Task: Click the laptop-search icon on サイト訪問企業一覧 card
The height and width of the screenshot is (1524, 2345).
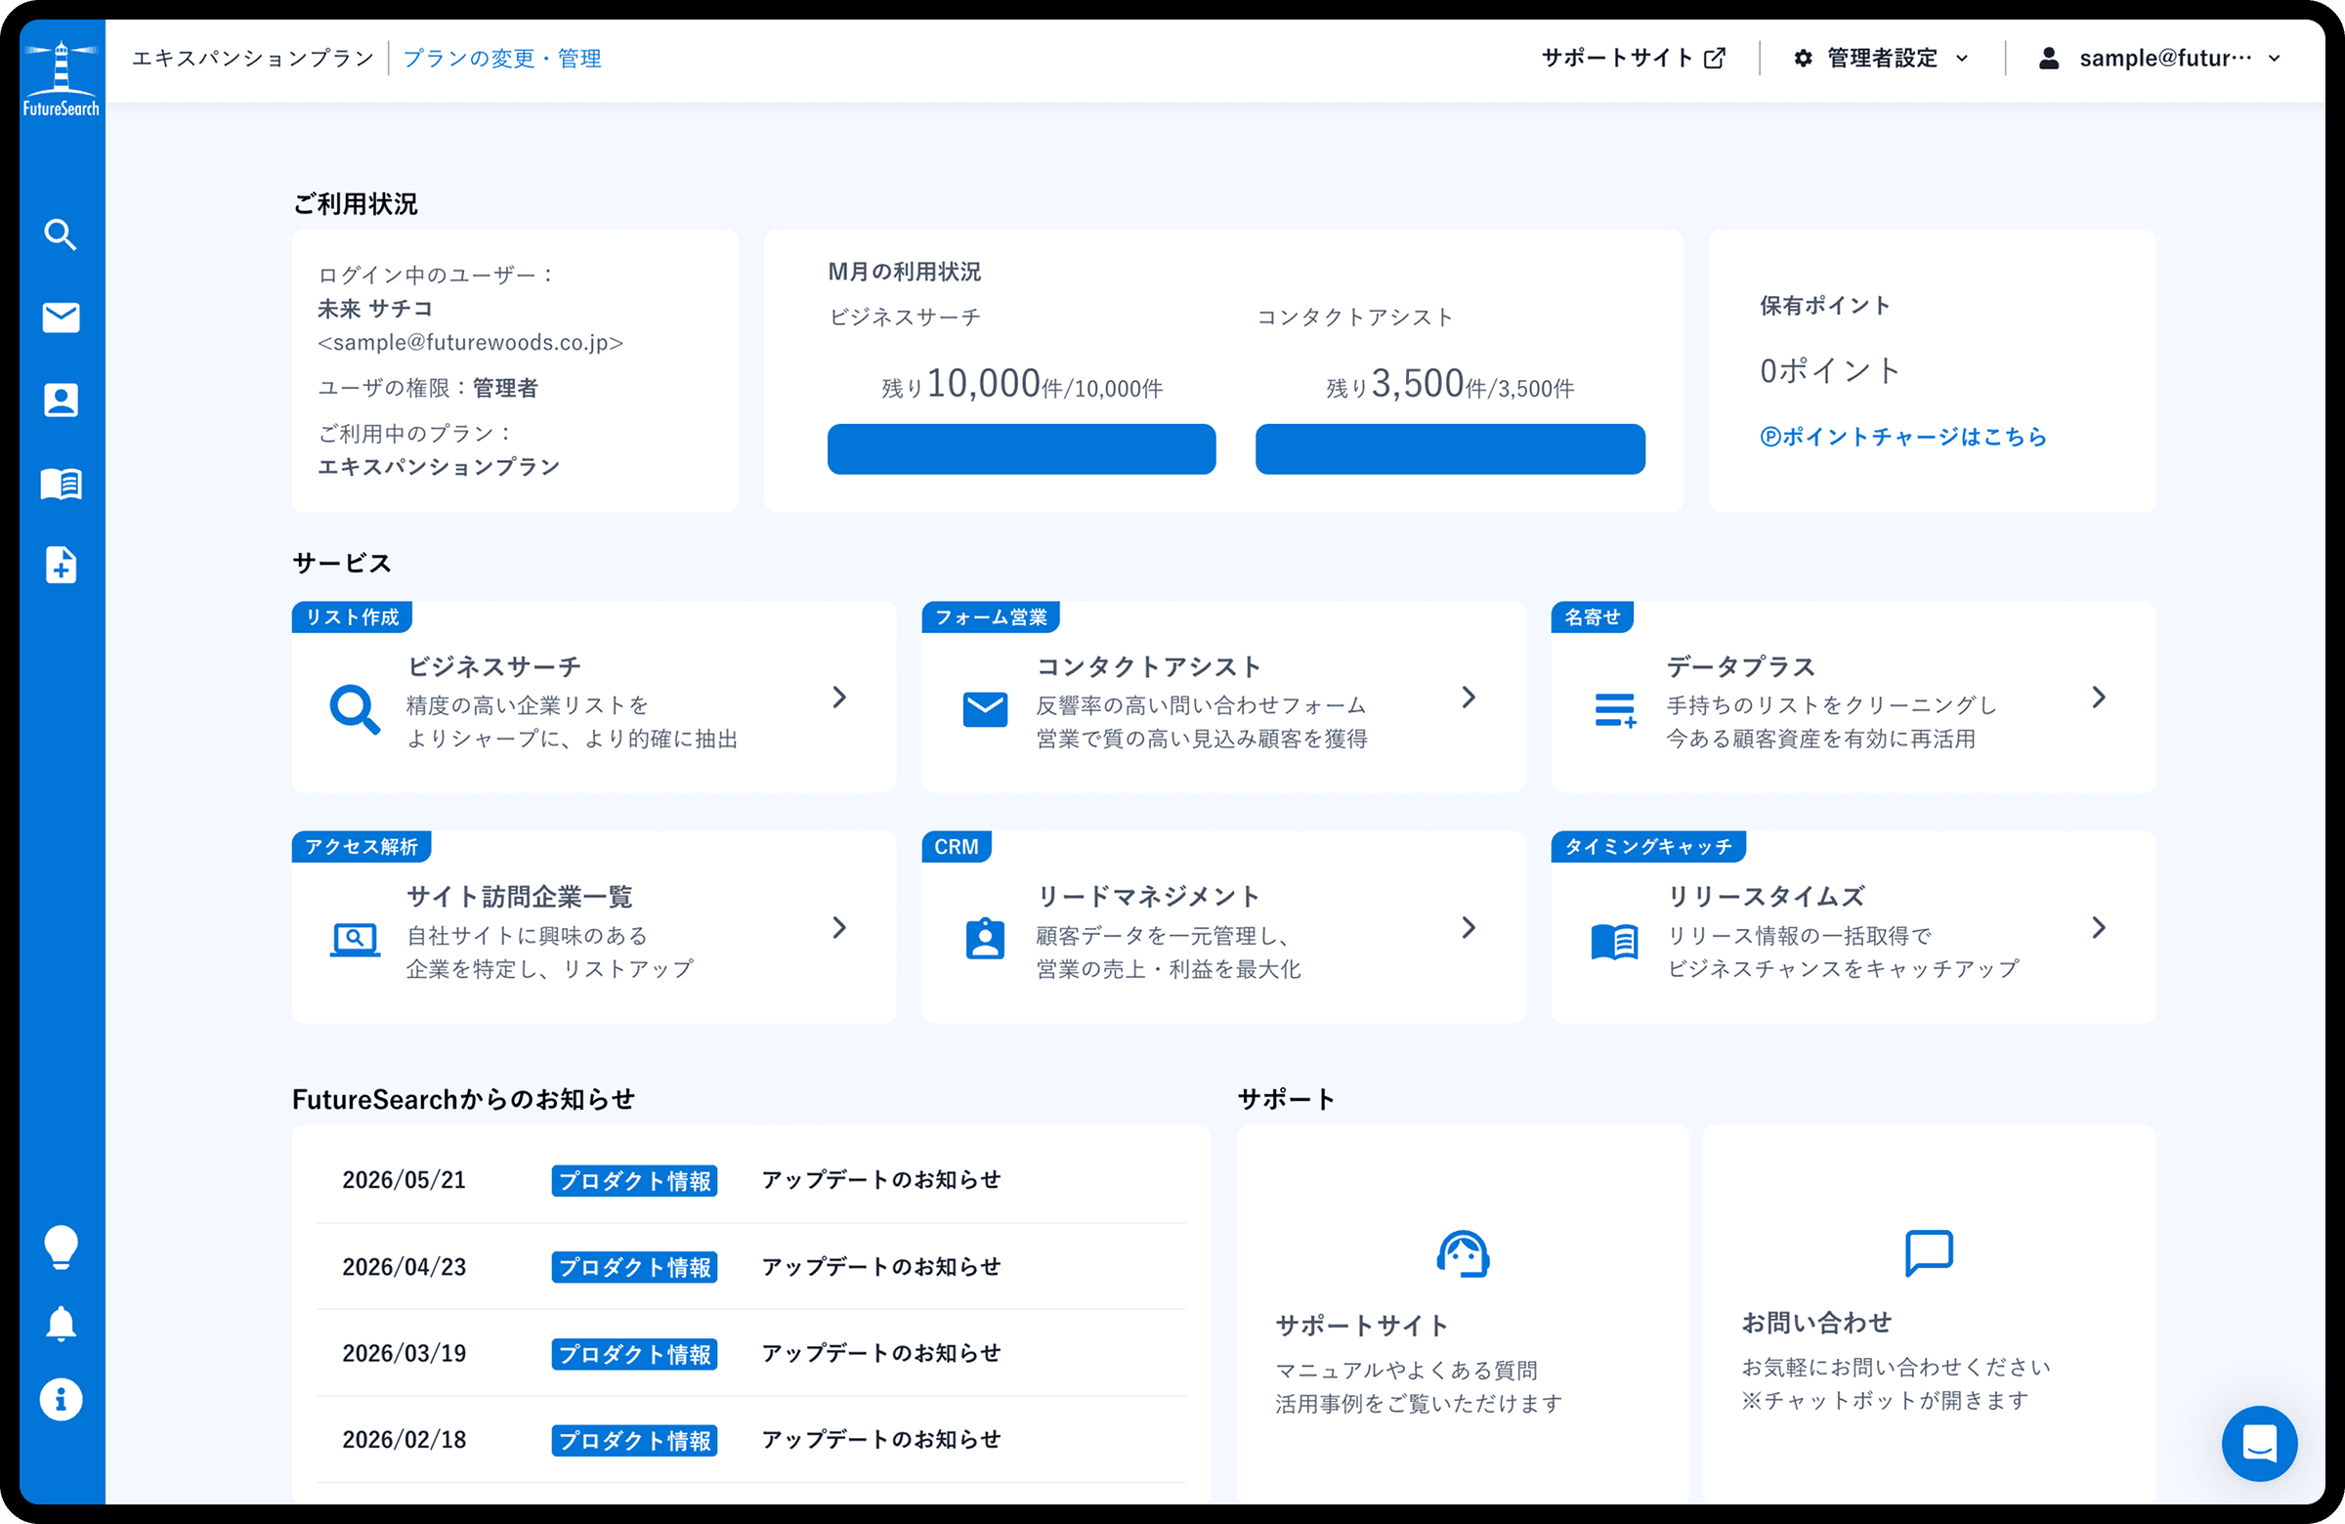Action: point(355,940)
